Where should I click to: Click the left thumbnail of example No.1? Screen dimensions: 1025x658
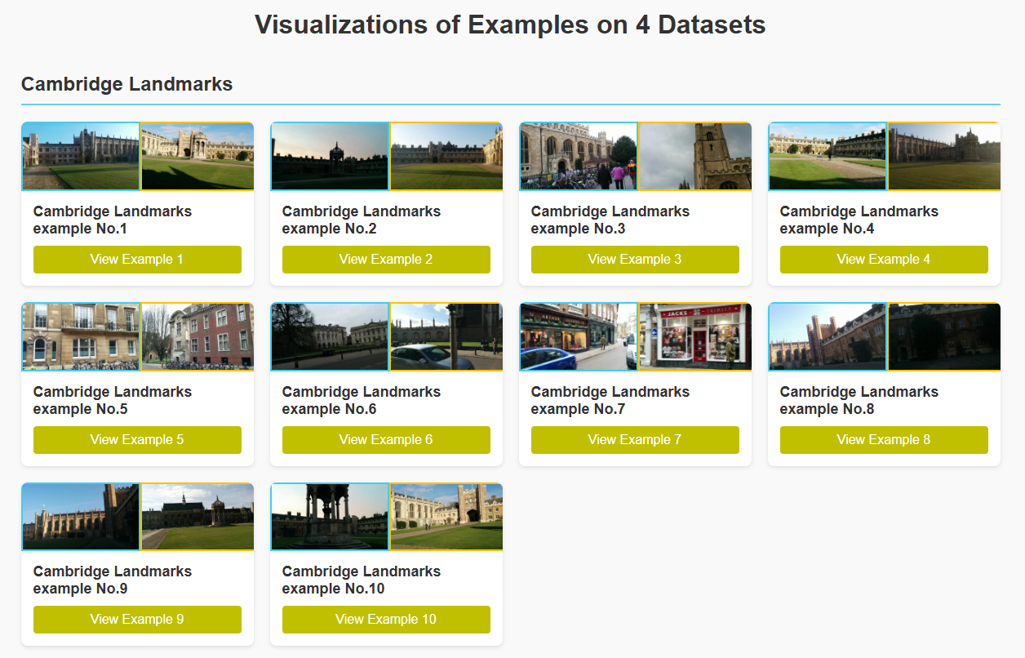[x=80, y=156]
